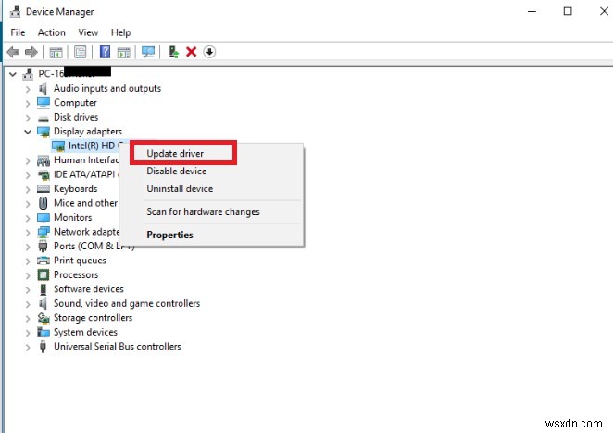This screenshot has width=613, height=433.
Task: Open the File menu
Action: (18, 32)
